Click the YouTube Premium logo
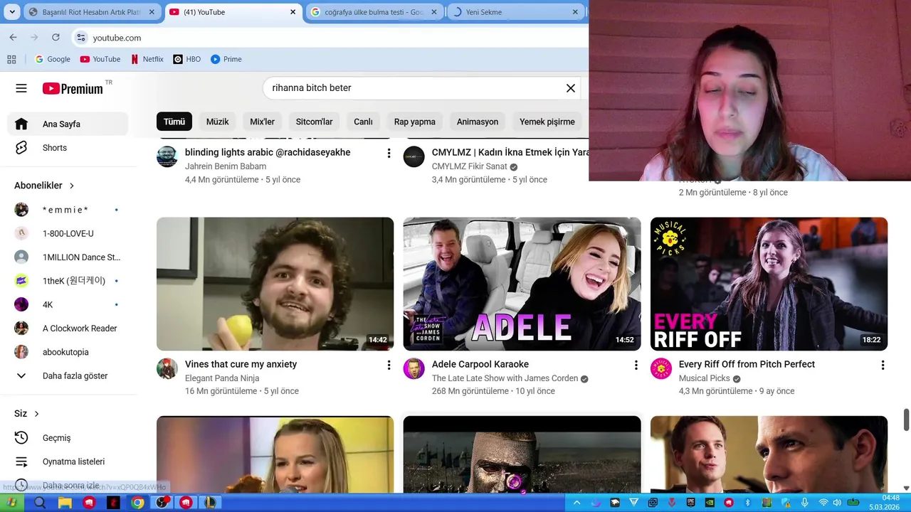Image resolution: width=911 pixels, height=512 pixels. click(x=73, y=88)
